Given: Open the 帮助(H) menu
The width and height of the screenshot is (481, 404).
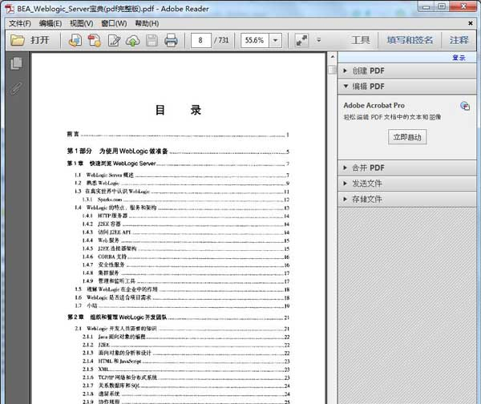Looking at the screenshot, I should coord(147,23).
